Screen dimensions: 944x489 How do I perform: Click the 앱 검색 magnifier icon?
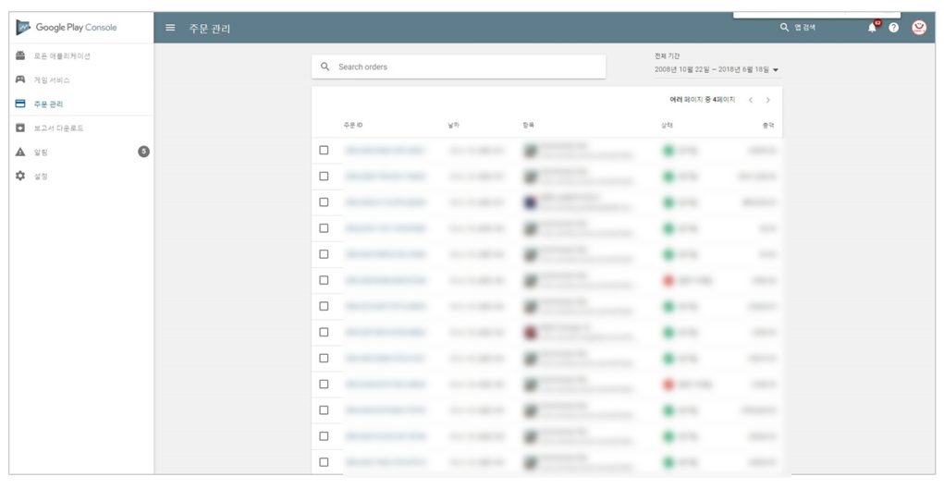point(784,28)
